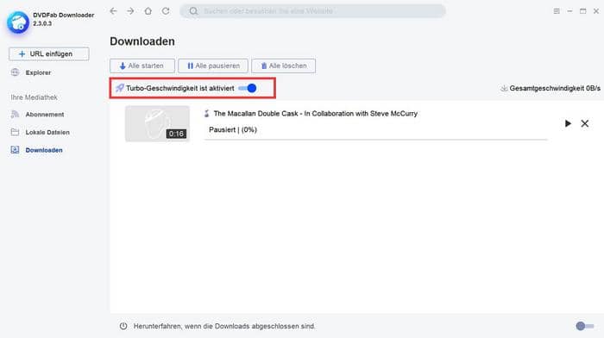Toggle the Turbo-Geschwindigkeit switch
Viewport: 604px width, 338px height.
[248, 88]
